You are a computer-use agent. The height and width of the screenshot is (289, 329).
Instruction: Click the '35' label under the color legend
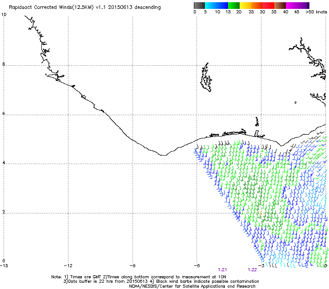pos(274,12)
